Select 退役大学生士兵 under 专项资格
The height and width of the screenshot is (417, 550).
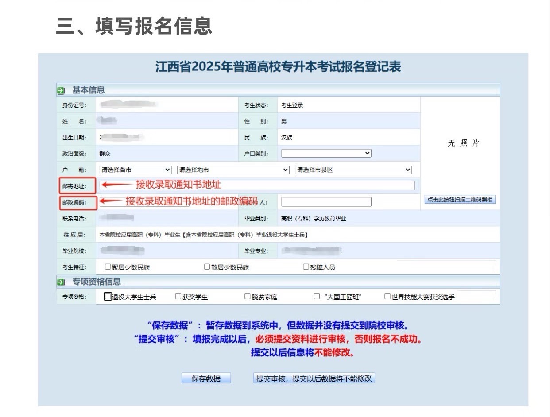click(107, 296)
